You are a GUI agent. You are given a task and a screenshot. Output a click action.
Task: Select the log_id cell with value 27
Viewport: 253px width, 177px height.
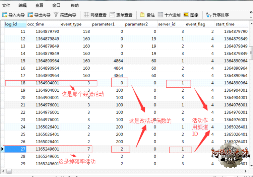[x=15, y=149]
